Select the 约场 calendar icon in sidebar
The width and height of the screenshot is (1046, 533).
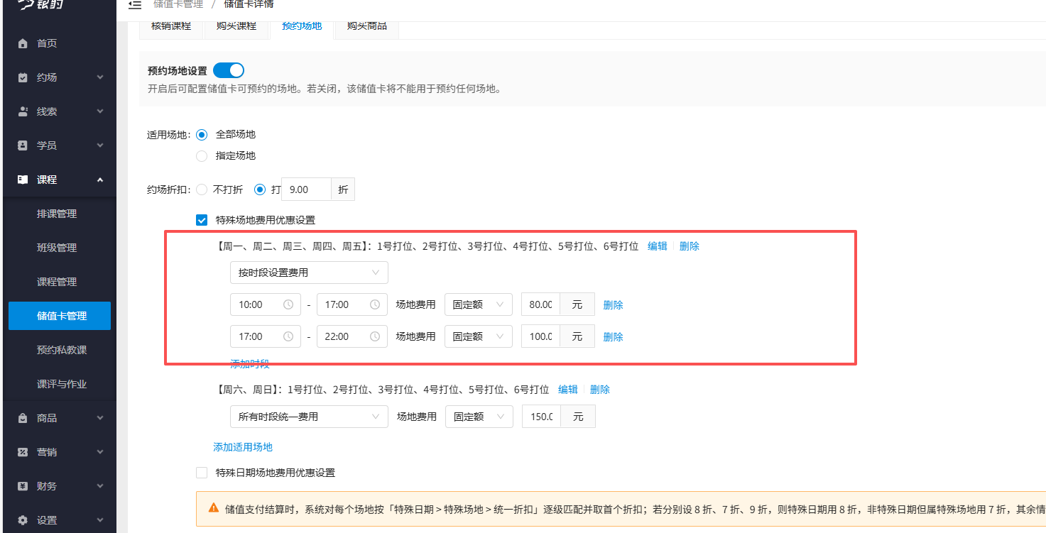tap(24, 77)
